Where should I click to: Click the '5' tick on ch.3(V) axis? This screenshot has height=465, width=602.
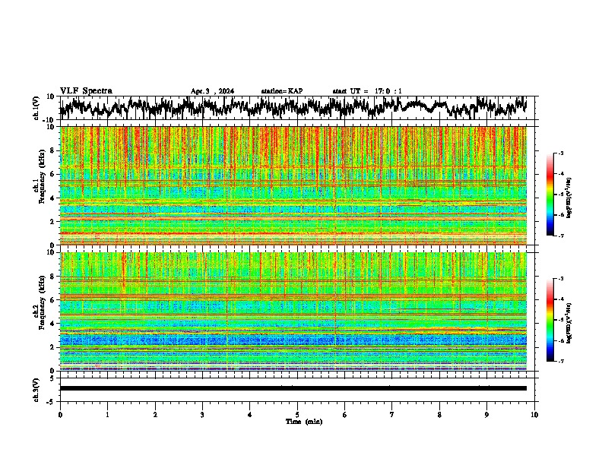(x=53, y=378)
